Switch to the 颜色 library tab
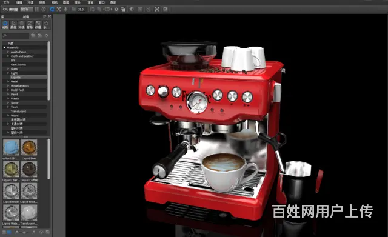 [x=13, y=25]
